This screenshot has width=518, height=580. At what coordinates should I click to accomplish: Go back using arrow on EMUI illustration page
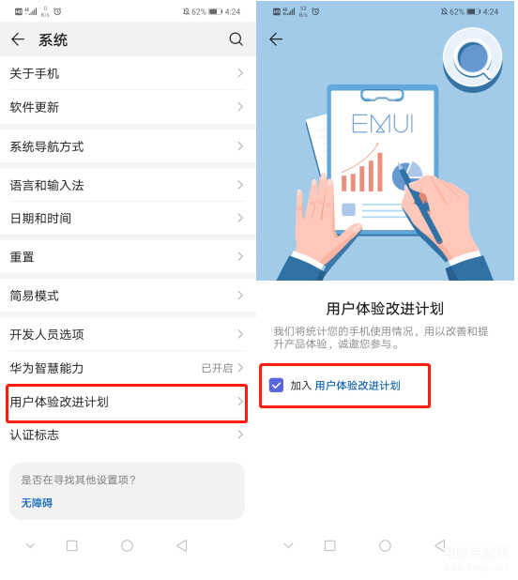point(276,38)
